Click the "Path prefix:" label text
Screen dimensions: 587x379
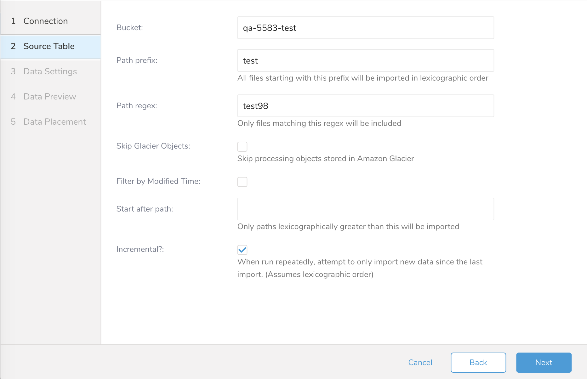click(x=137, y=60)
